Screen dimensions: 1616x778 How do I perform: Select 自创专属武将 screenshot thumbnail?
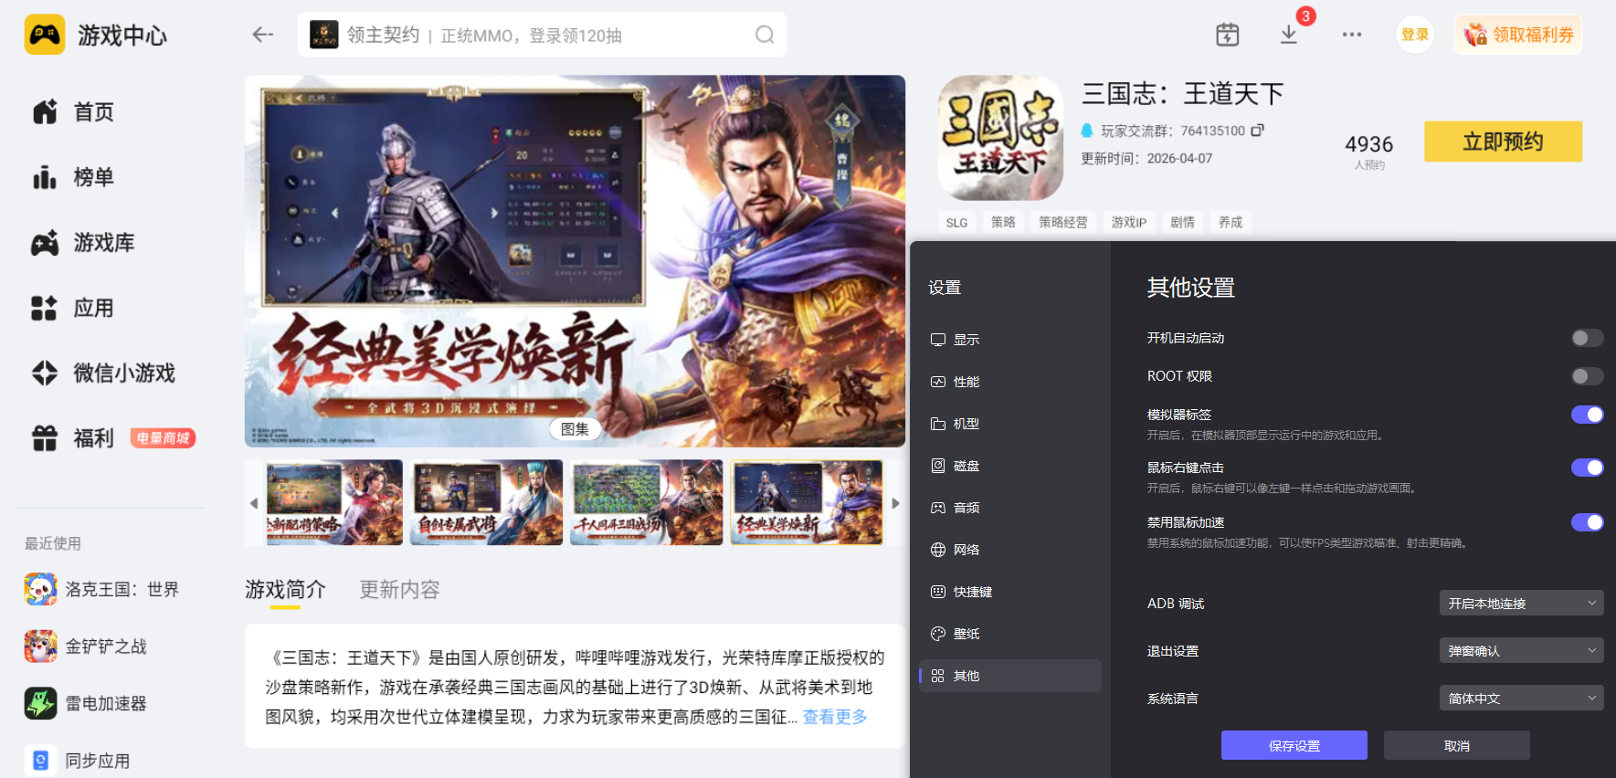[x=486, y=503]
